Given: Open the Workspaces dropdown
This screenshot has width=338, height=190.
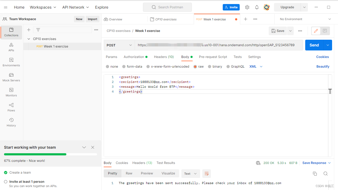Looking at the screenshot, I should (x=43, y=7).
